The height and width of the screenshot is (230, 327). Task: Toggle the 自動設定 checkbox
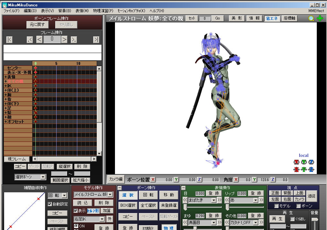pos(50,204)
